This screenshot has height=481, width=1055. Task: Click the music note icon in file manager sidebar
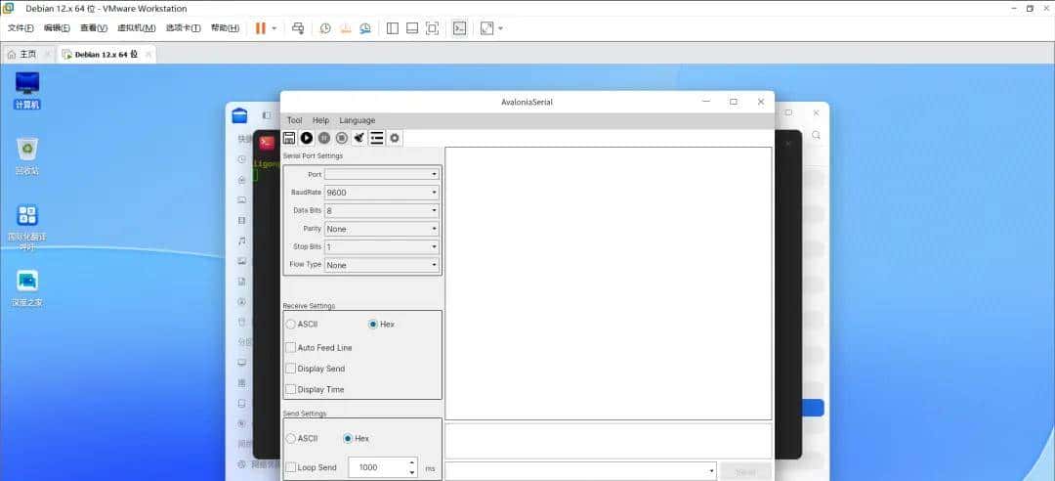241,240
